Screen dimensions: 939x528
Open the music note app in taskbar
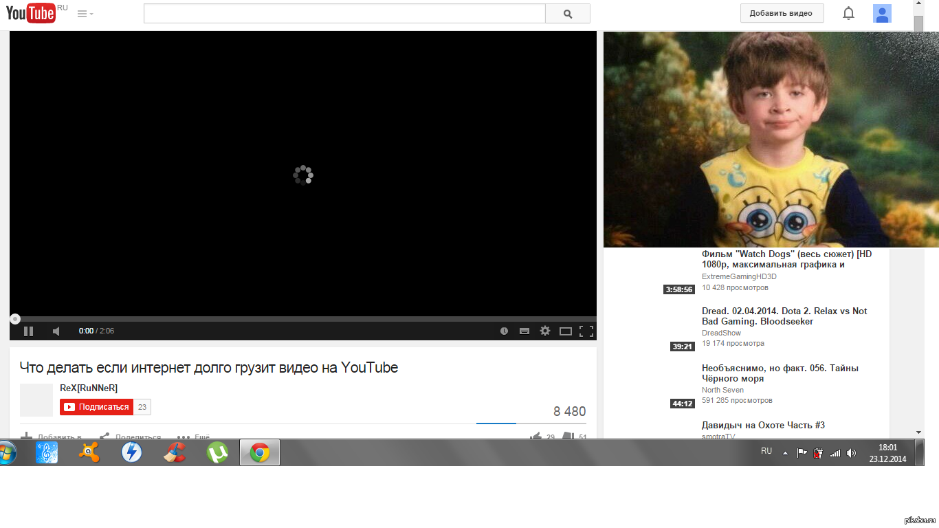coord(47,452)
